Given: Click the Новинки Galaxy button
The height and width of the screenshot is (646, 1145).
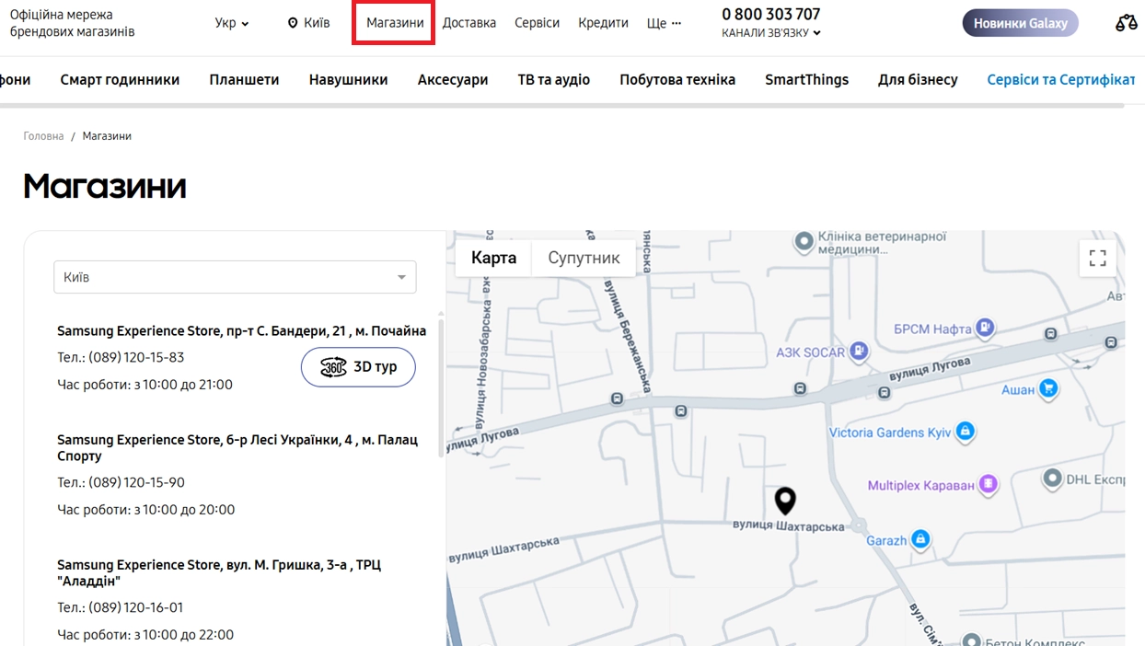Looking at the screenshot, I should point(1020,23).
